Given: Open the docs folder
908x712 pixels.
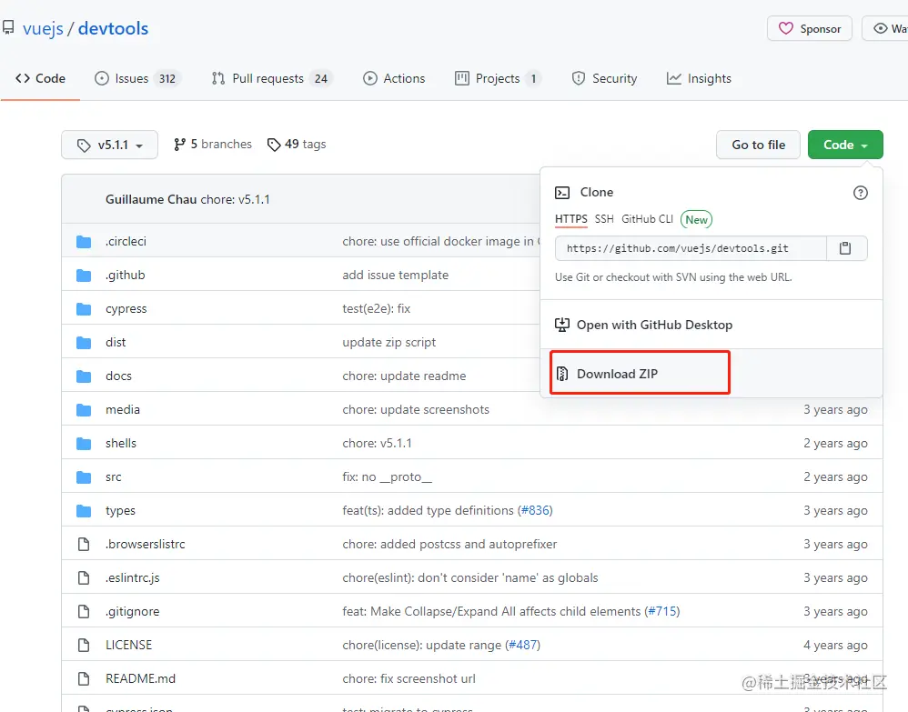Looking at the screenshot, I should point(118,376).
